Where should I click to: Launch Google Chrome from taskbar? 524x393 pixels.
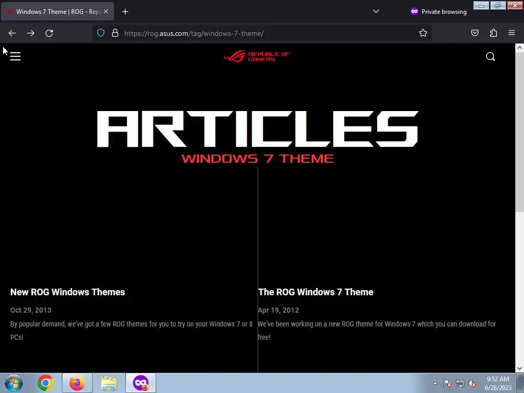click(x=46, y=383)
